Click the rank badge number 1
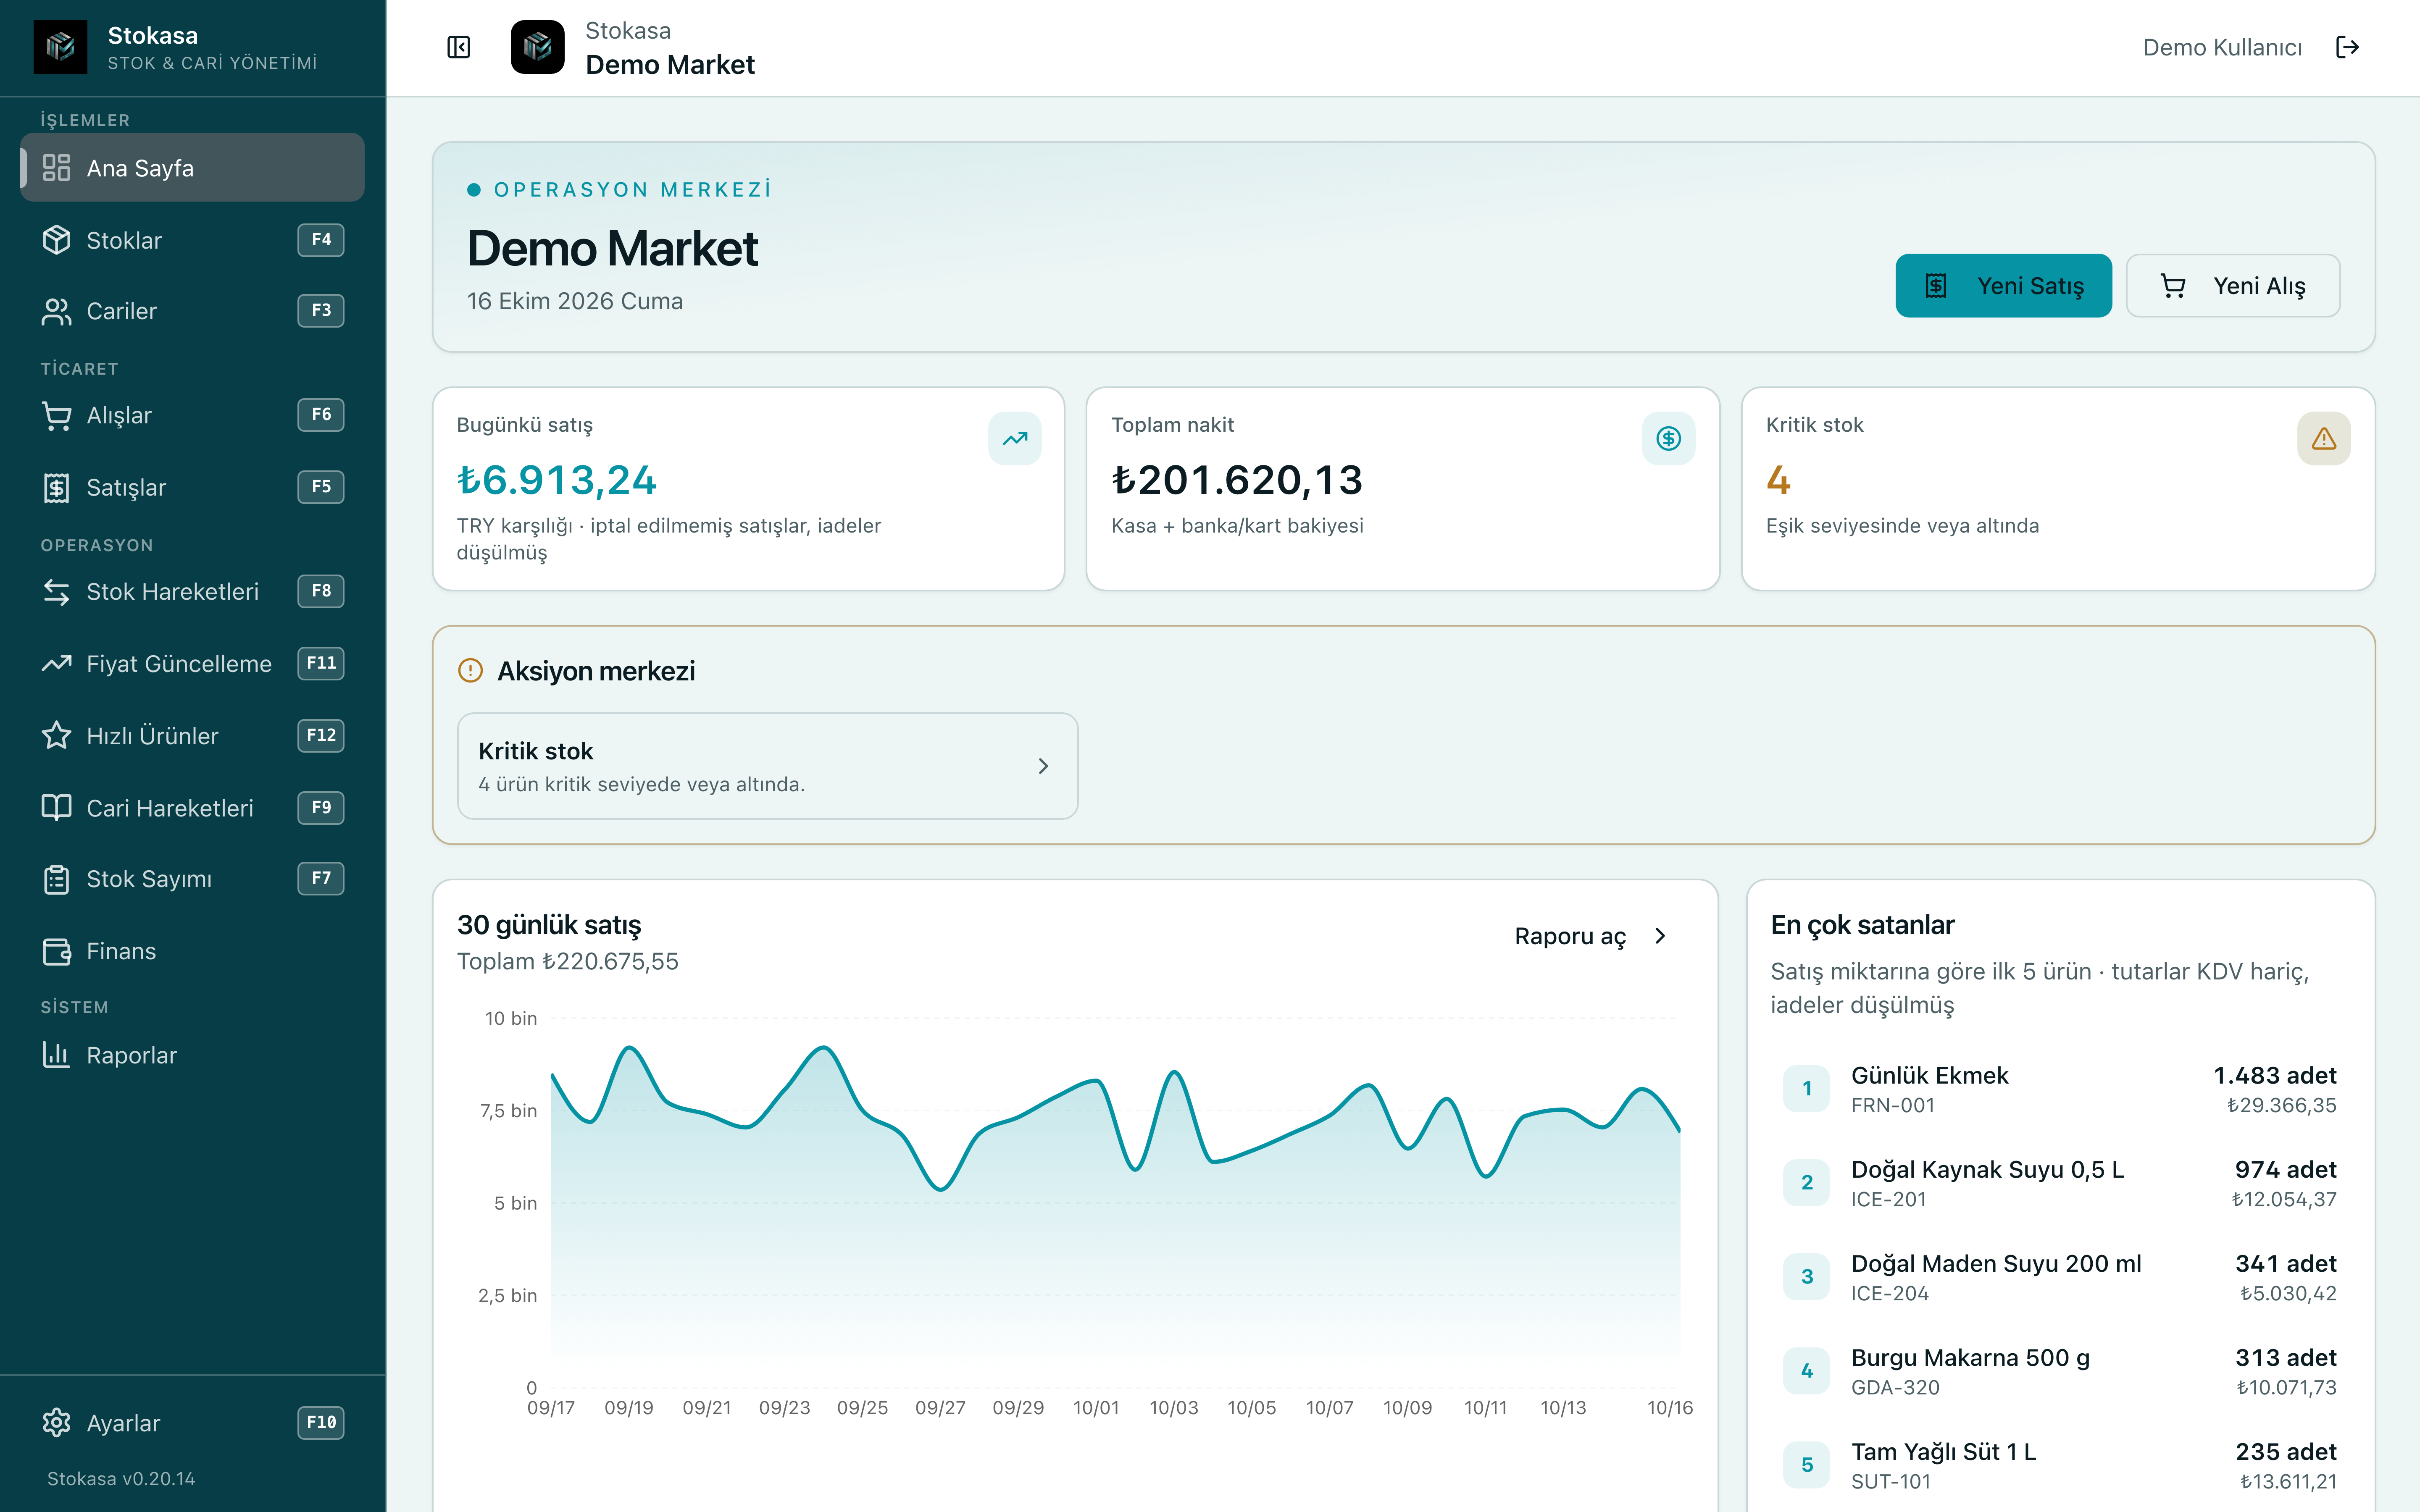 pos(1807,1089)
